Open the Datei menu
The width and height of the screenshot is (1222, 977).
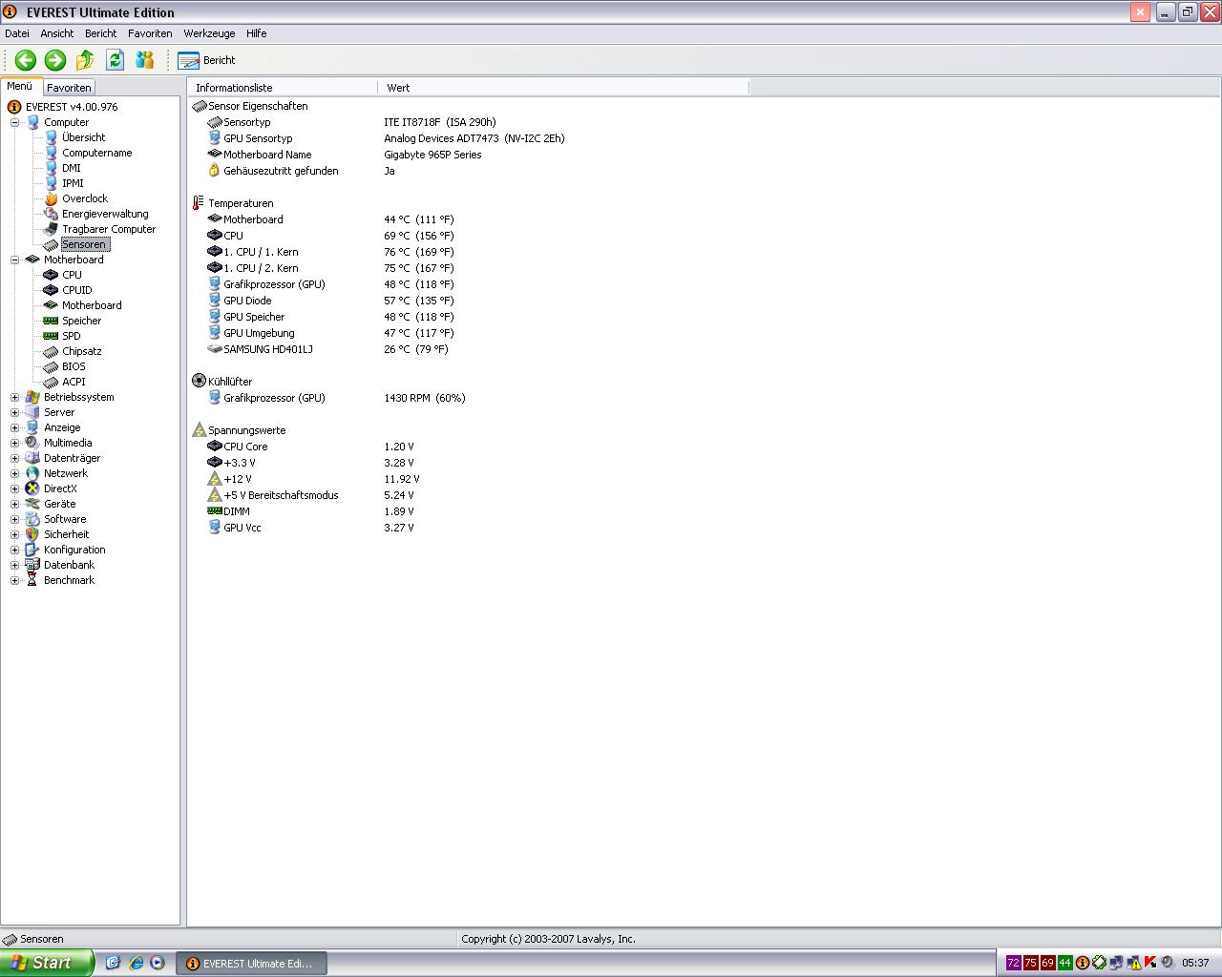tap(17, 33)
